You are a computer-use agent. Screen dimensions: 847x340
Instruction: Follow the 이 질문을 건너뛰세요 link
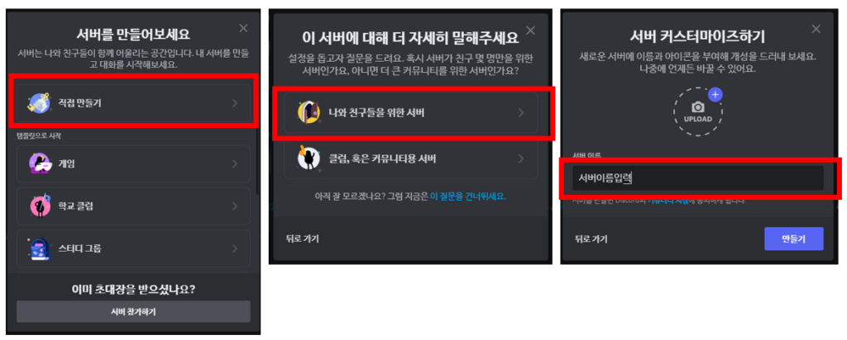coord(468,196)
